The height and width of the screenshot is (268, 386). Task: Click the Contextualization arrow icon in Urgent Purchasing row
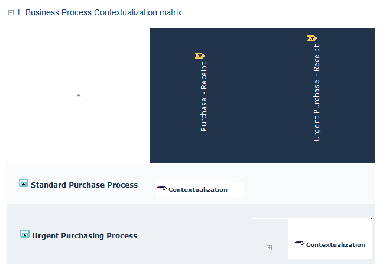[x=299, y=243]
